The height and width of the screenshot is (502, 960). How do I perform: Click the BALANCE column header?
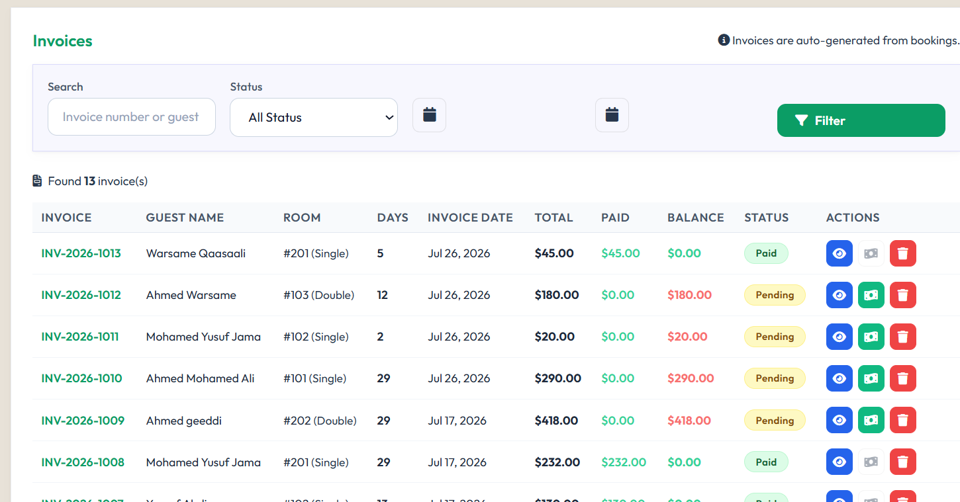pos(696,218)
